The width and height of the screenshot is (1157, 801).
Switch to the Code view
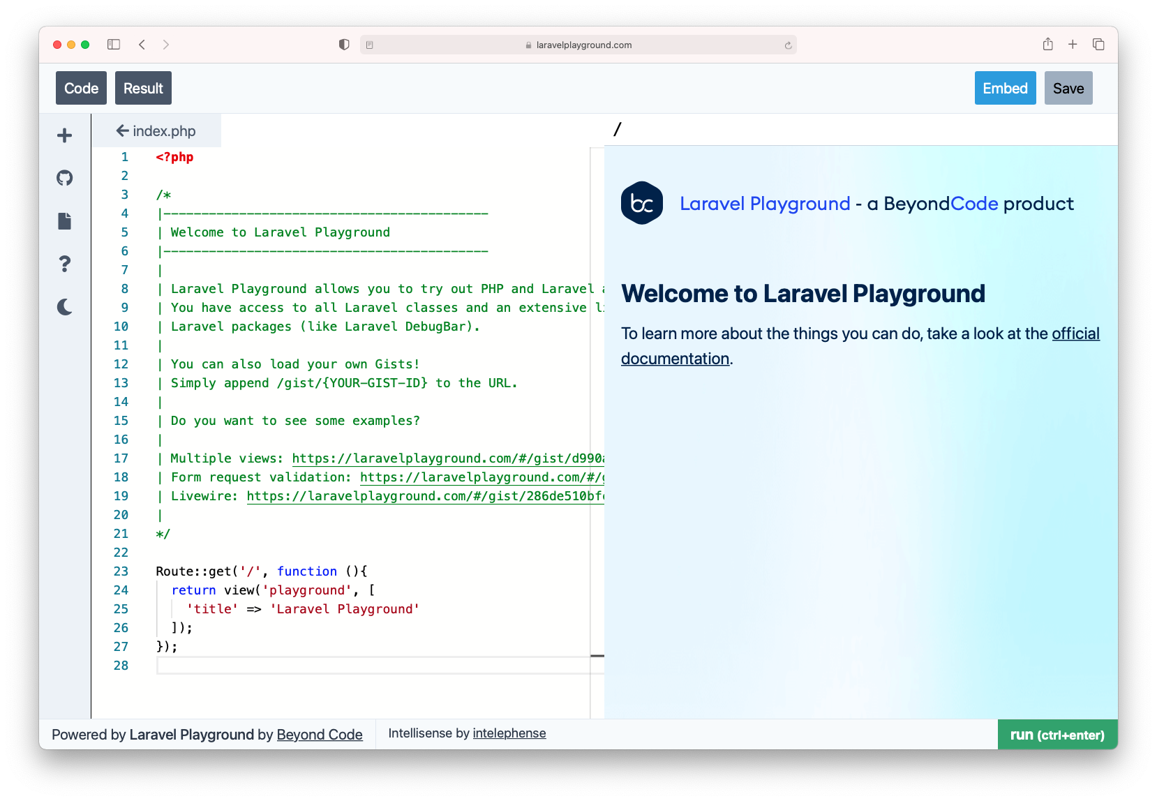pos(81,88)
